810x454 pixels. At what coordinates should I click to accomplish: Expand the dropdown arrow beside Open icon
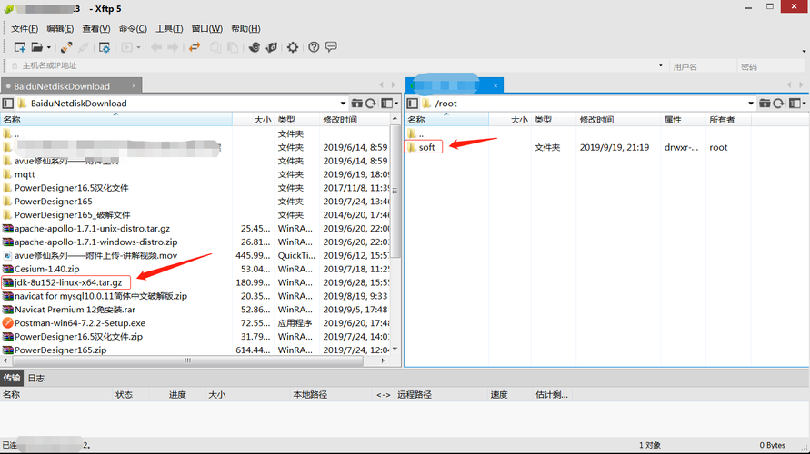point(49,47)
